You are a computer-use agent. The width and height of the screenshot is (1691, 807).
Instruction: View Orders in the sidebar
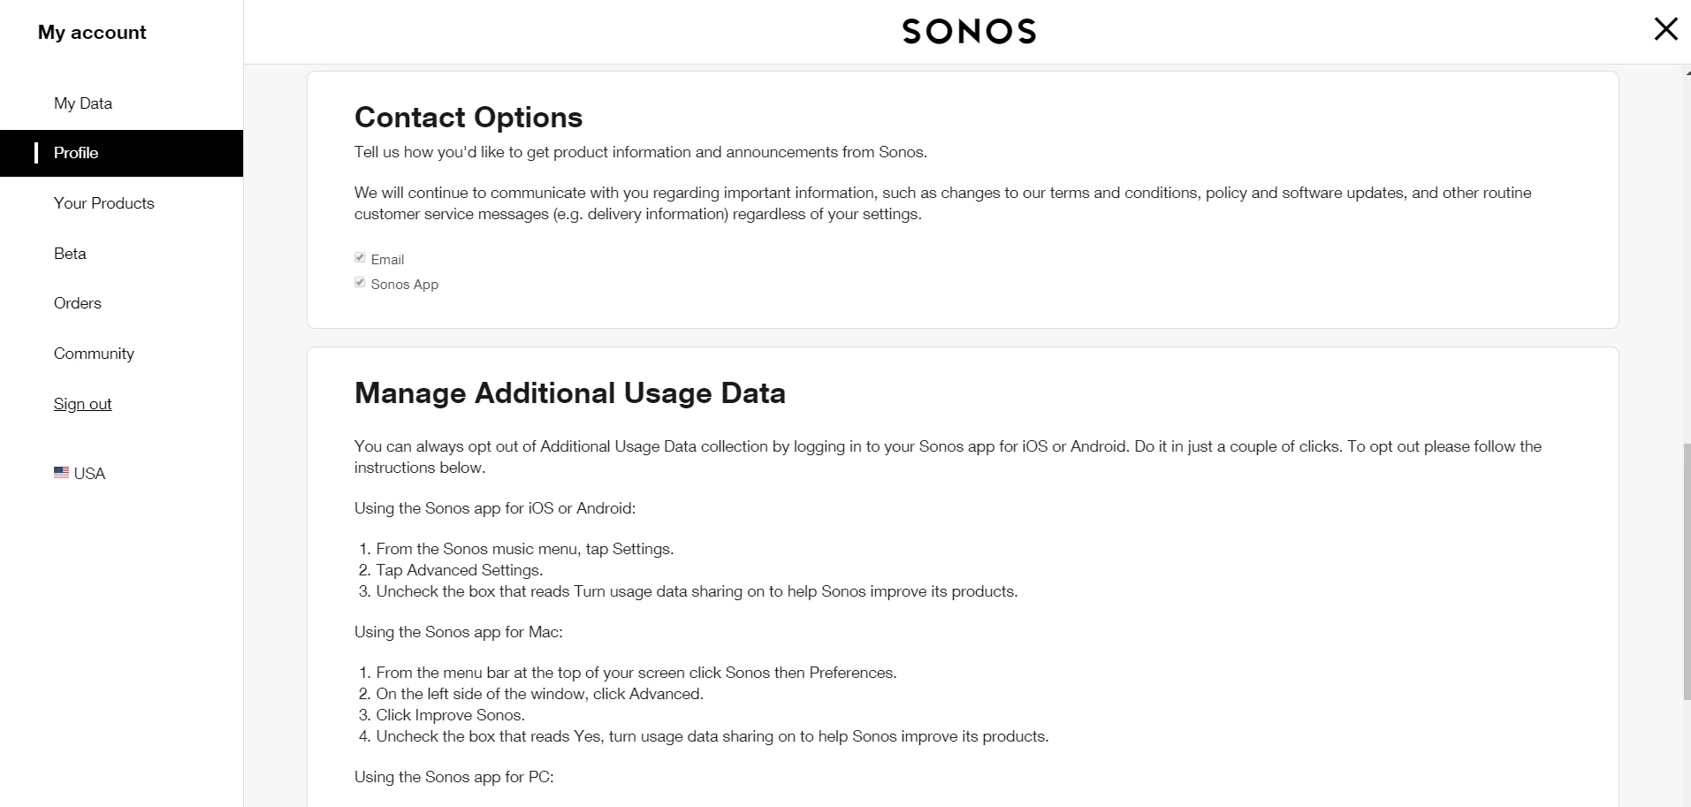(78, 303)
